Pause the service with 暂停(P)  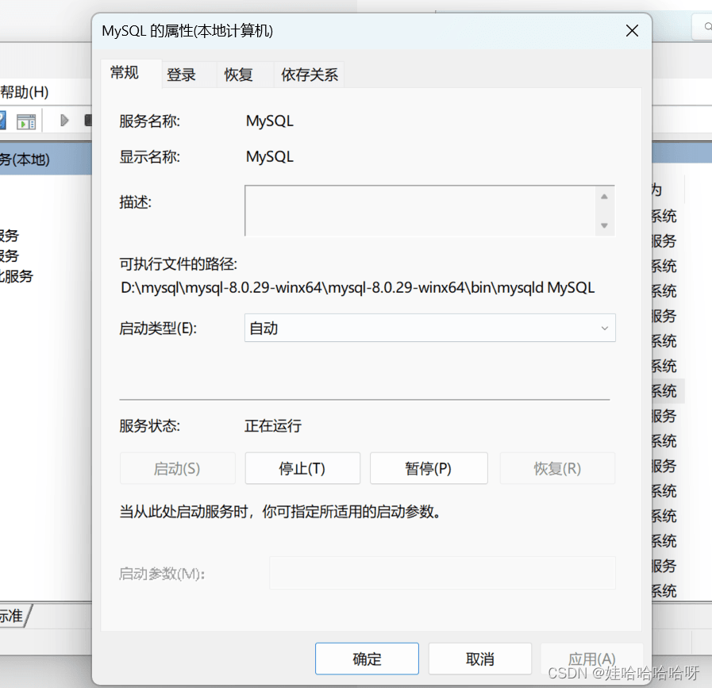point(429,468)
